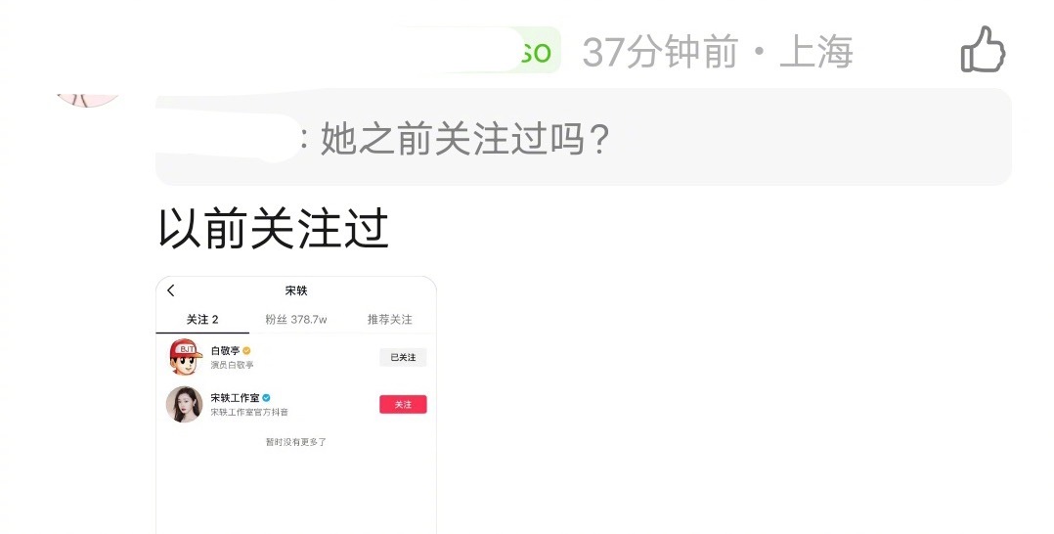The height and width of the screenshot is (534, 1054).
Task: Tap the blue verified badge beside 宋轶工作室
Action: (266, 397)
